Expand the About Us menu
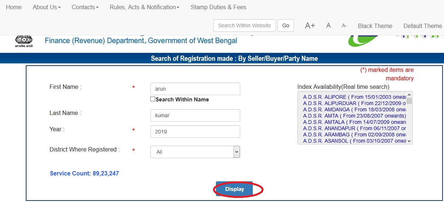This screenshot has width=444, height=202. (46, 7)
